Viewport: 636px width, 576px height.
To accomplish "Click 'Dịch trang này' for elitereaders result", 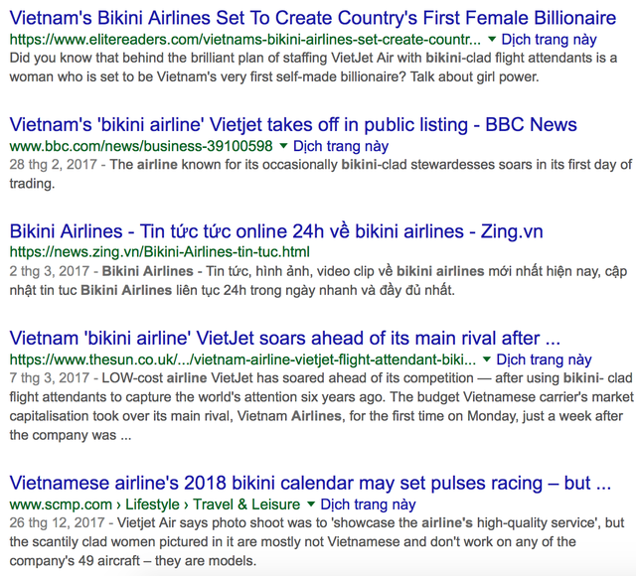I will click(x=550, y=39).
